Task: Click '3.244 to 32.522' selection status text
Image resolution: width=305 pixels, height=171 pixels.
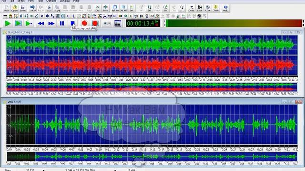Action: [x=80, y=170]
